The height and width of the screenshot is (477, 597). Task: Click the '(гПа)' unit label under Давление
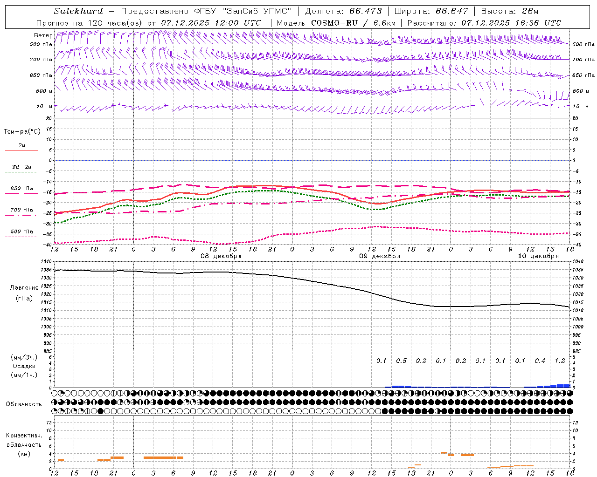tap(24, 299)
